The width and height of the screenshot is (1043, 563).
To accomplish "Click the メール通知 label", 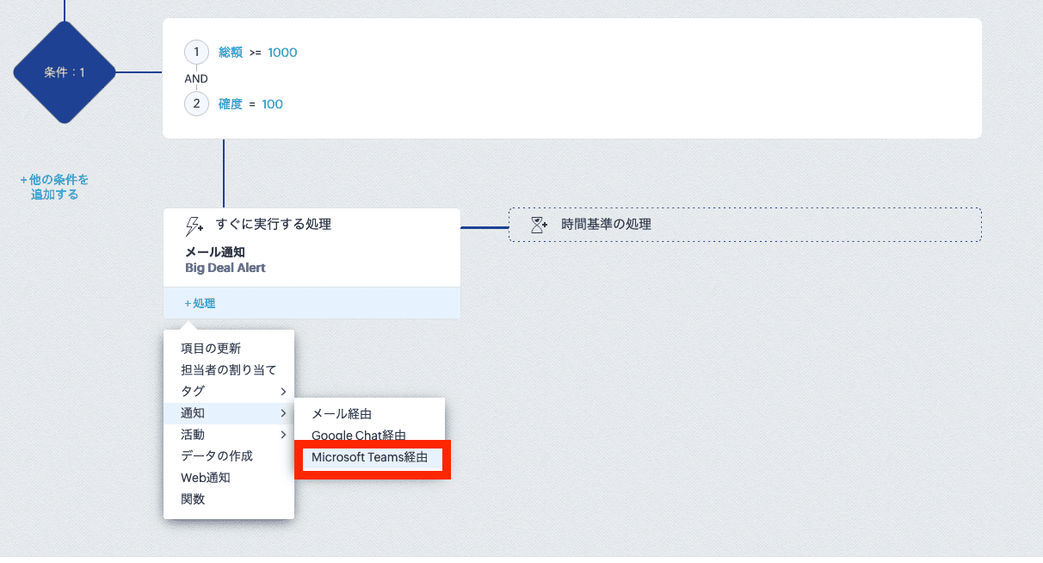I will click(x=215, y=252).
